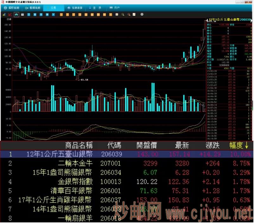Go to previous product with left arrow

[x=206, y=20]
